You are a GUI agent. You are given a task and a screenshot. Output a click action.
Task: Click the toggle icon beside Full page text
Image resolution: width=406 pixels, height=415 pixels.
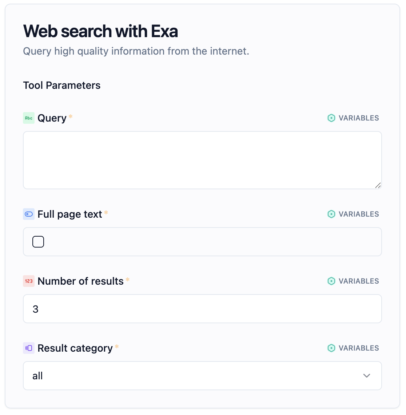29,214
